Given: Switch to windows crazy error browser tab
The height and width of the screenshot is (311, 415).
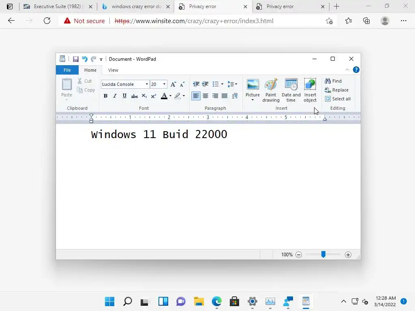Looking at the screenshot, I should click(x=136, y=6).
